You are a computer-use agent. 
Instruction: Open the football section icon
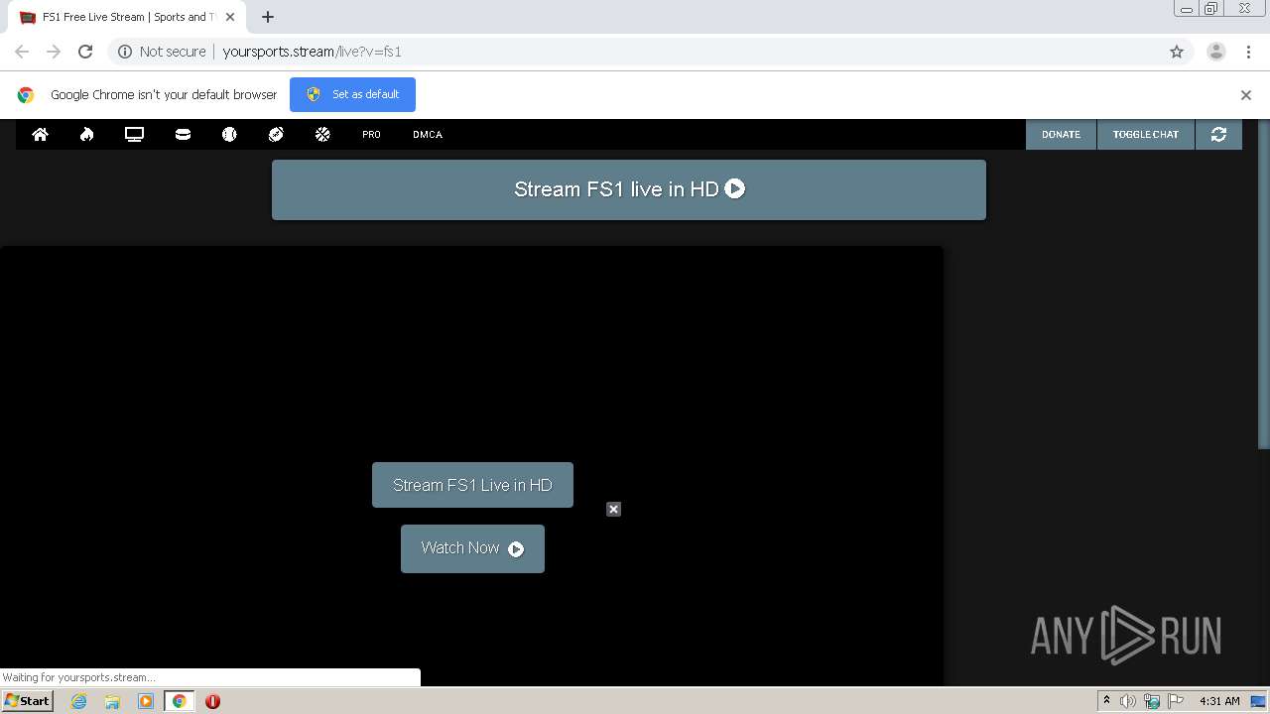pyautogui.click(x=276, y=134)
